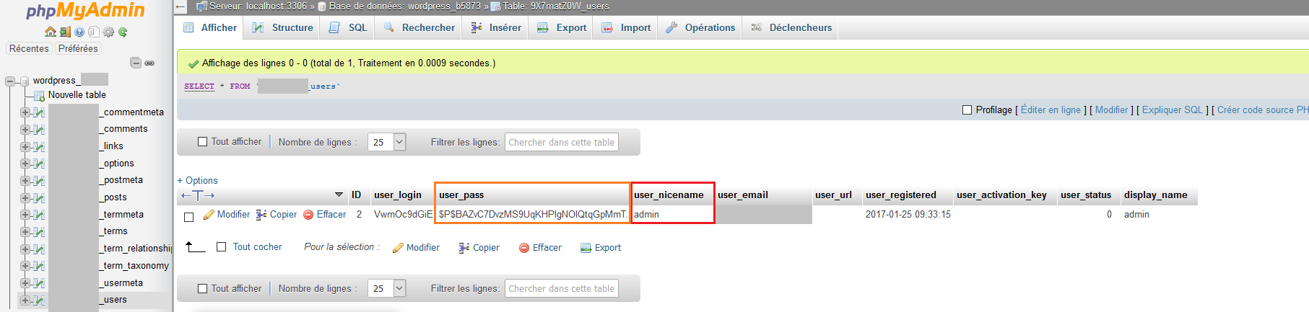The width and height of the screenshot is (1309, 312).
Task: Click the _options table icon
Action: [39, 164]
